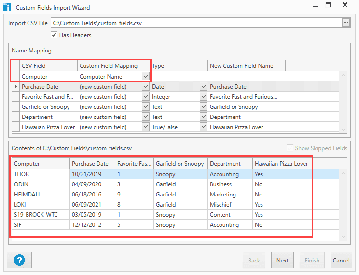The height and width of the screenshot is (275, 359).
Task: Click the Favorite Fas... header in contents table
Action: click(134, 164)
